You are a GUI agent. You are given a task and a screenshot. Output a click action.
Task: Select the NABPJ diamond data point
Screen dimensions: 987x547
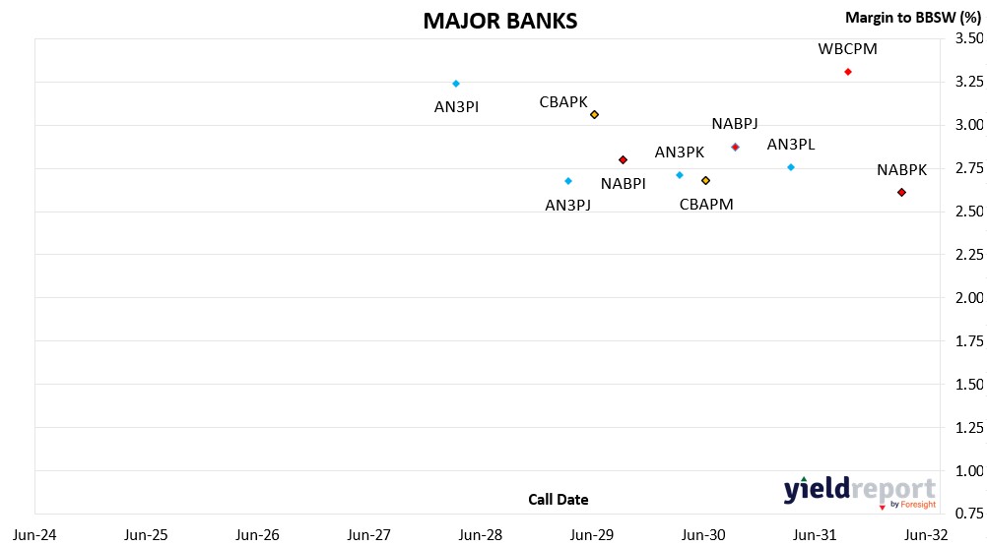coord(735,147)
